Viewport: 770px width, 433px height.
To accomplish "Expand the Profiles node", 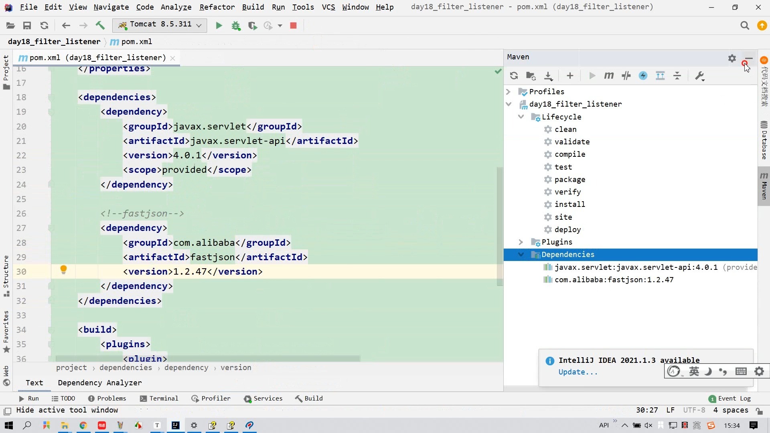I will pos(508,91).
